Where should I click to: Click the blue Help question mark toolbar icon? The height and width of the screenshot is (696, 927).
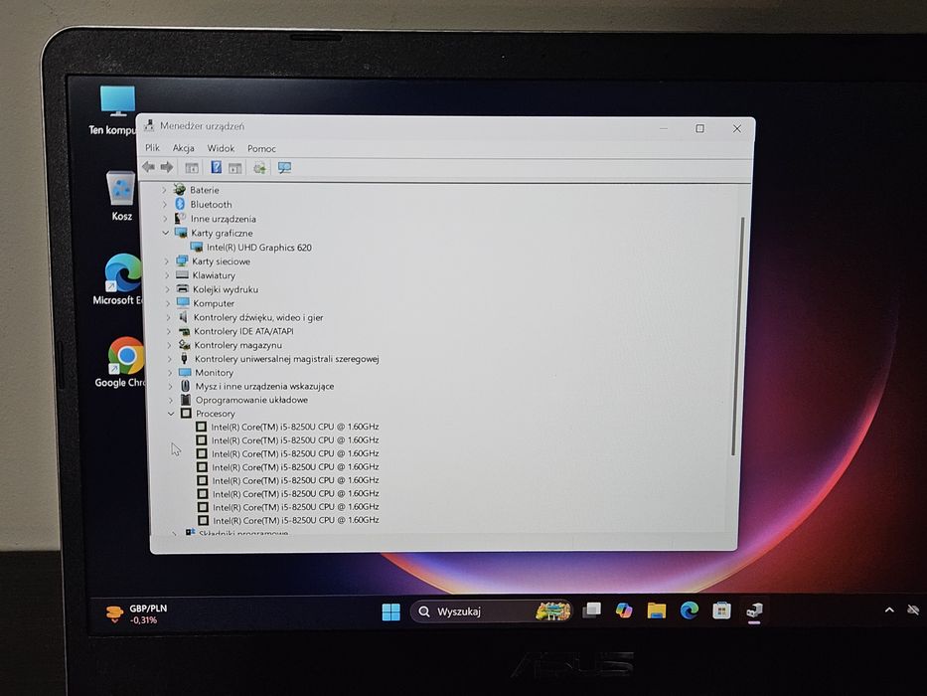click(217, 167)
